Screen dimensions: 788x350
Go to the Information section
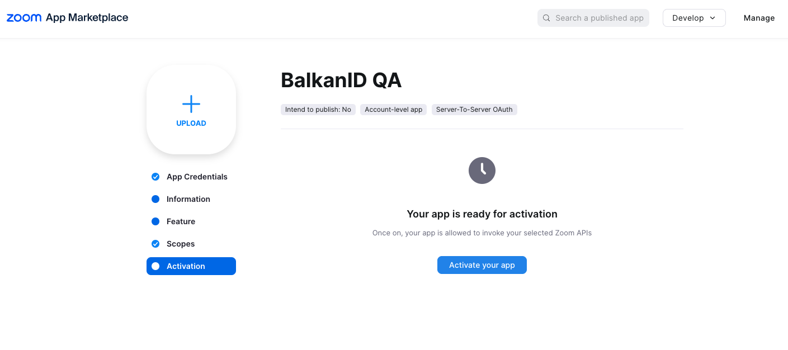coord(188,199)
